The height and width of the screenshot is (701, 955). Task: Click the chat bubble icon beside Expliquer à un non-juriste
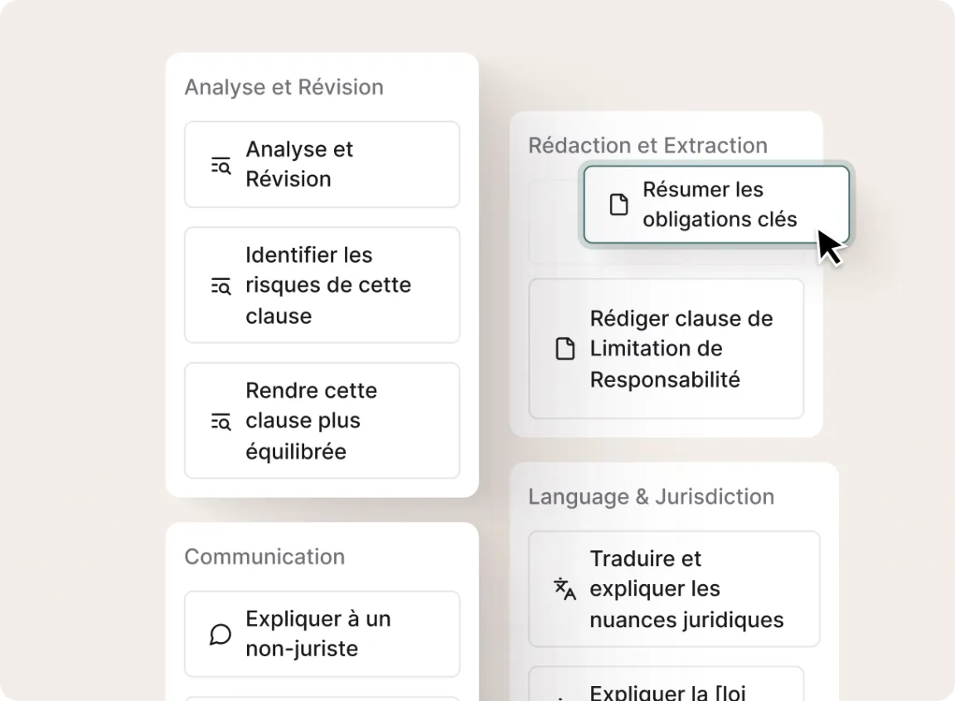click(221, 635)
